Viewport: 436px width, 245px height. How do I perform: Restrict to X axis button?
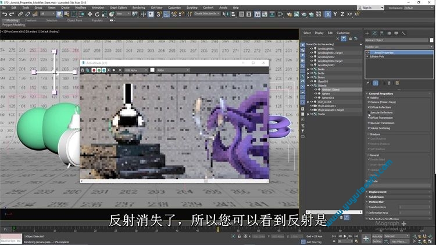tap(328, 14)
